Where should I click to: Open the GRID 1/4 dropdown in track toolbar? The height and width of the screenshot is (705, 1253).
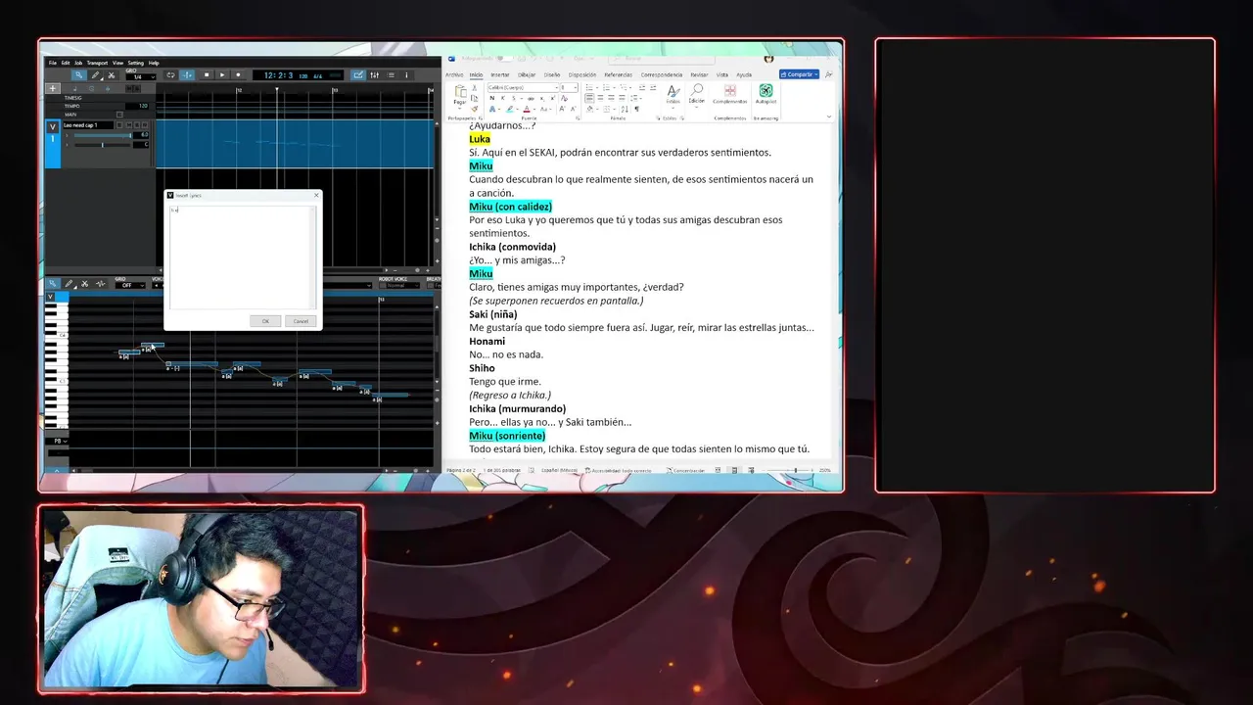click(x=140, y=77)
